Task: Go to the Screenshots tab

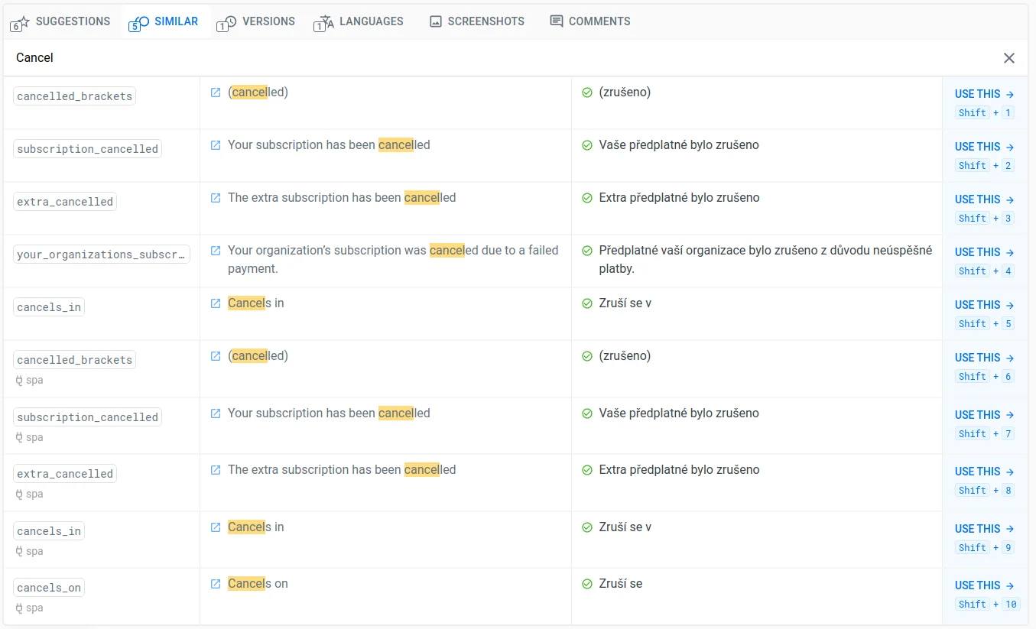Action: click(x=477, y=21)
